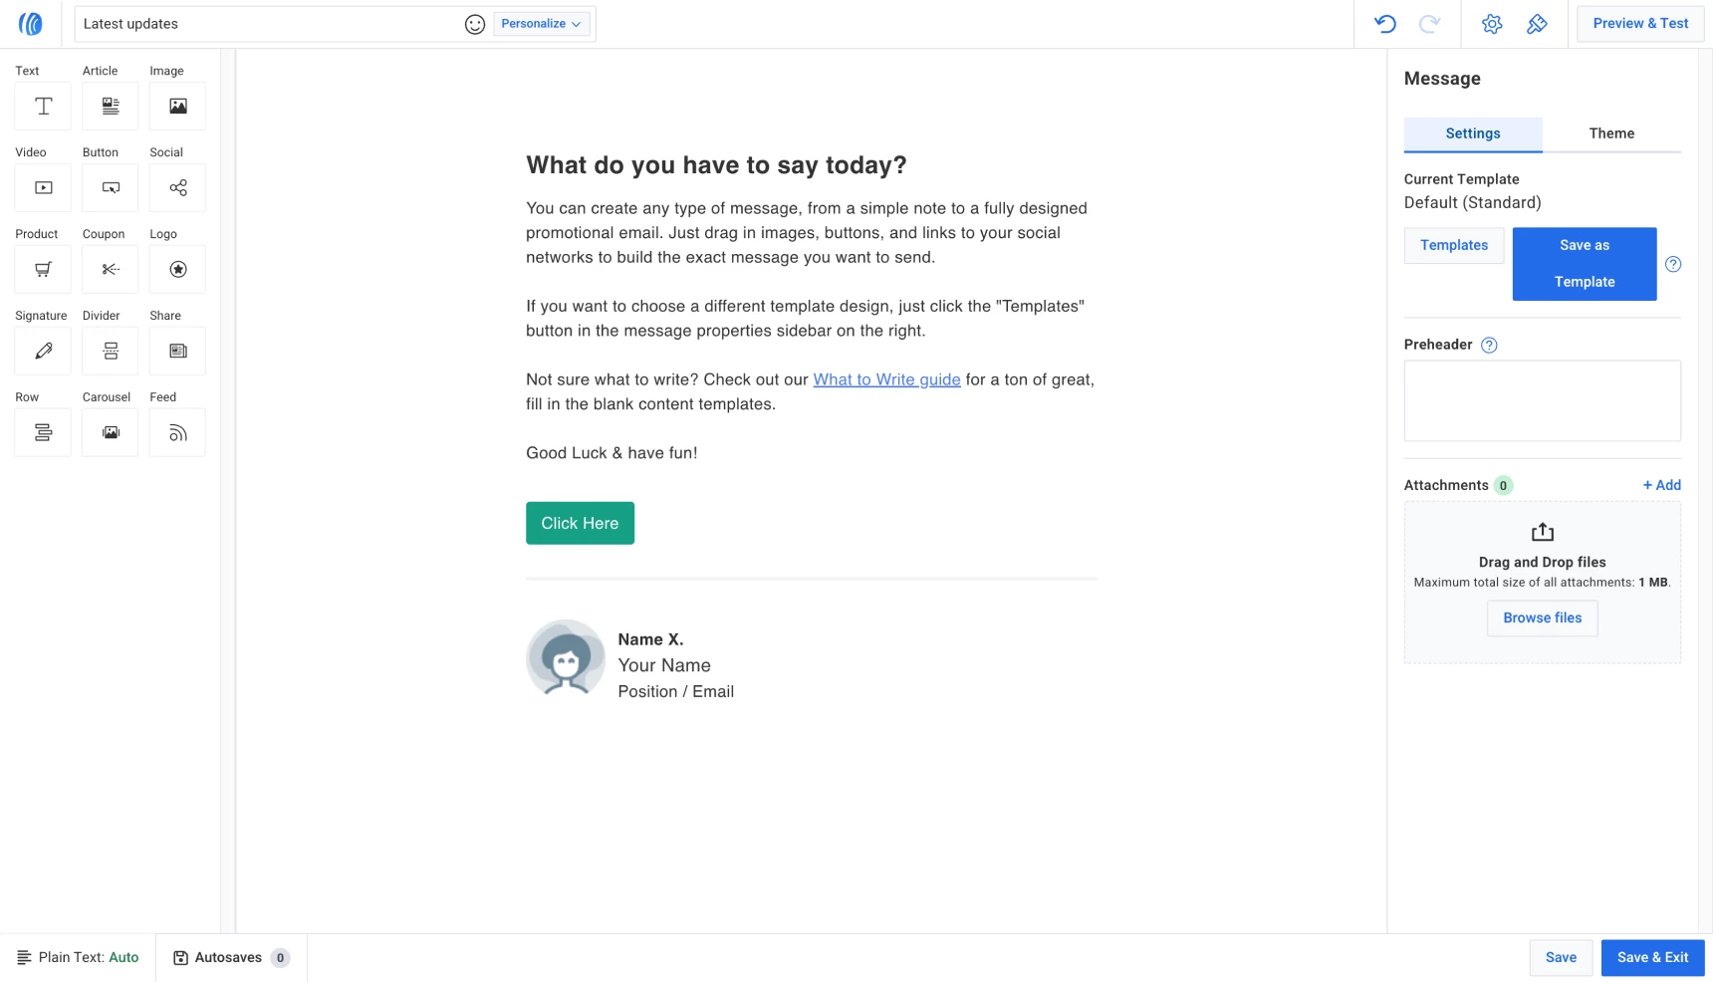Switch to the Settings tab
The image size is (1713, 982).
click(x=1472, y=133)
